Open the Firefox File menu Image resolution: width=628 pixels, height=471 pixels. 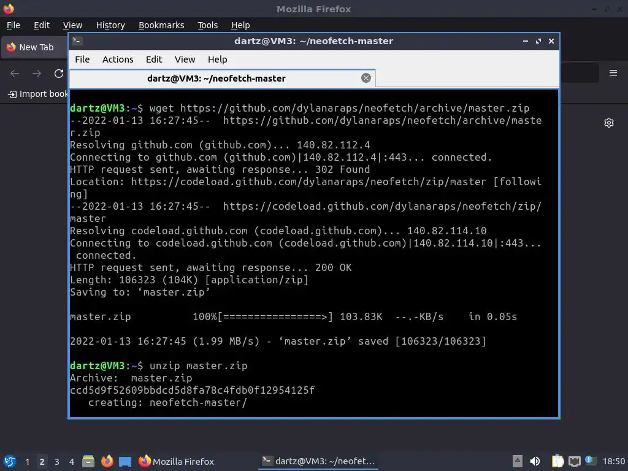point(13,25)
